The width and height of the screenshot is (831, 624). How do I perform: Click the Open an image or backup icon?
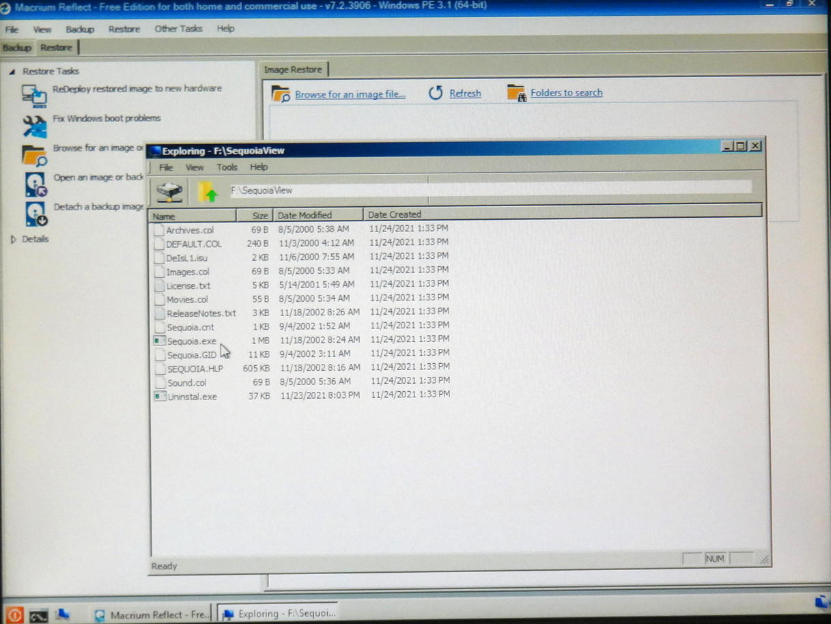pos(35,185)
